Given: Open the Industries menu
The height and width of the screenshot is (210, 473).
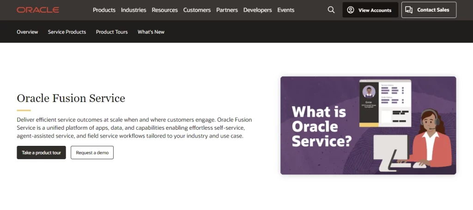Looking at the screenshot, I should coord(133,10).
